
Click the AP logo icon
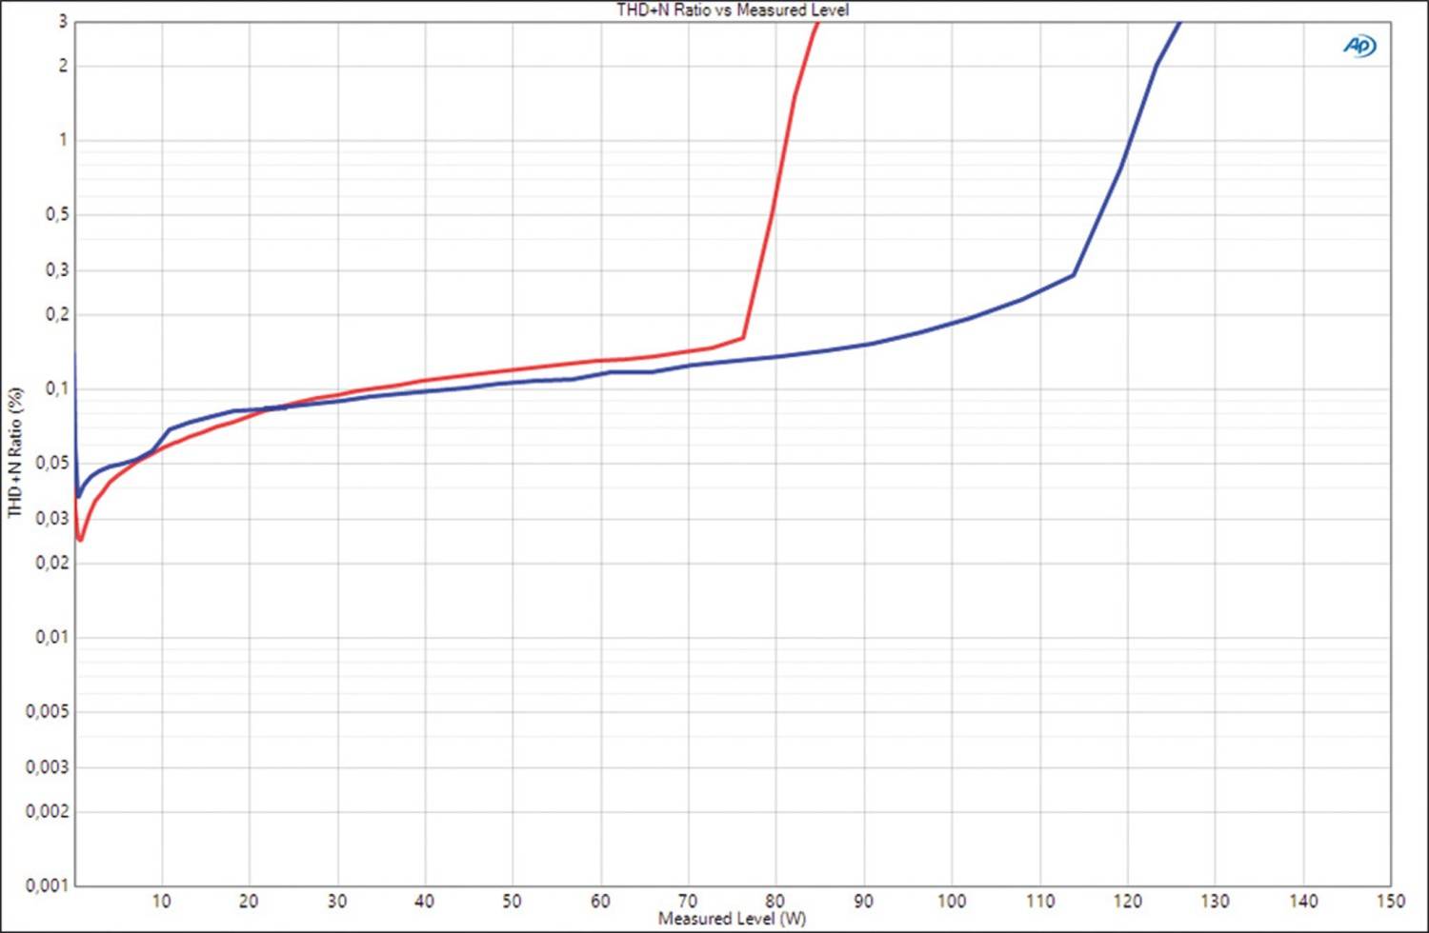tap(1360, 46)
